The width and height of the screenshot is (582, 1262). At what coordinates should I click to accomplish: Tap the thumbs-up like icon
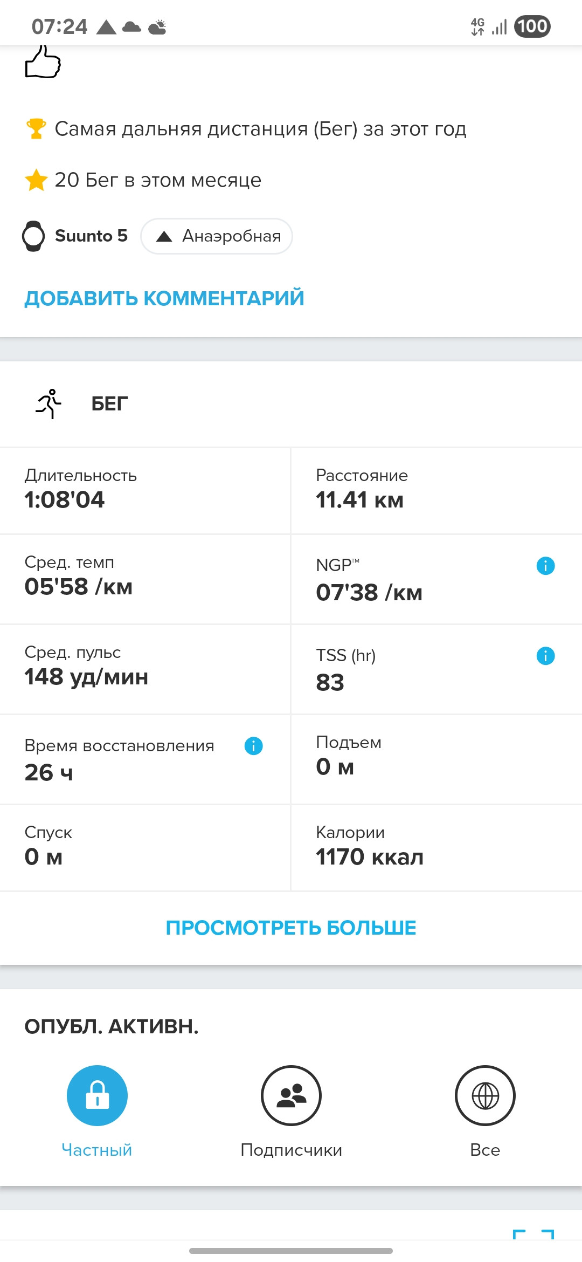pyautogui.click(x=43, y=62)
